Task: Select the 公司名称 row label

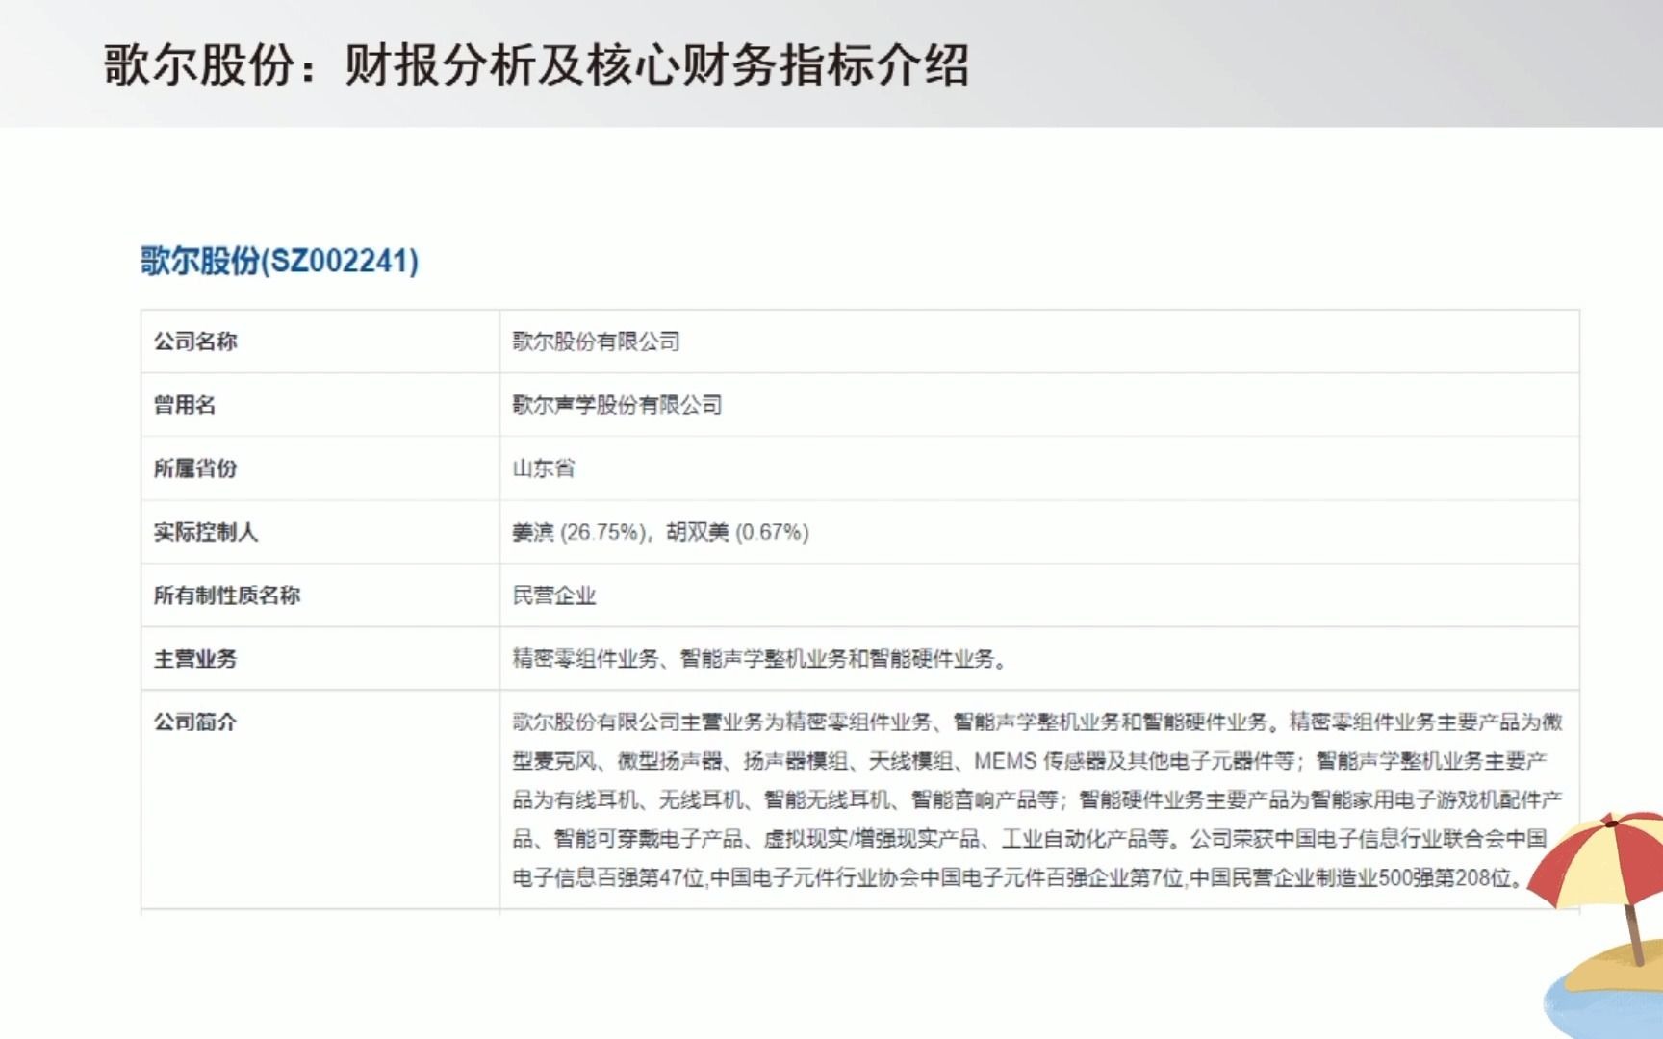Action: (195, 342)
